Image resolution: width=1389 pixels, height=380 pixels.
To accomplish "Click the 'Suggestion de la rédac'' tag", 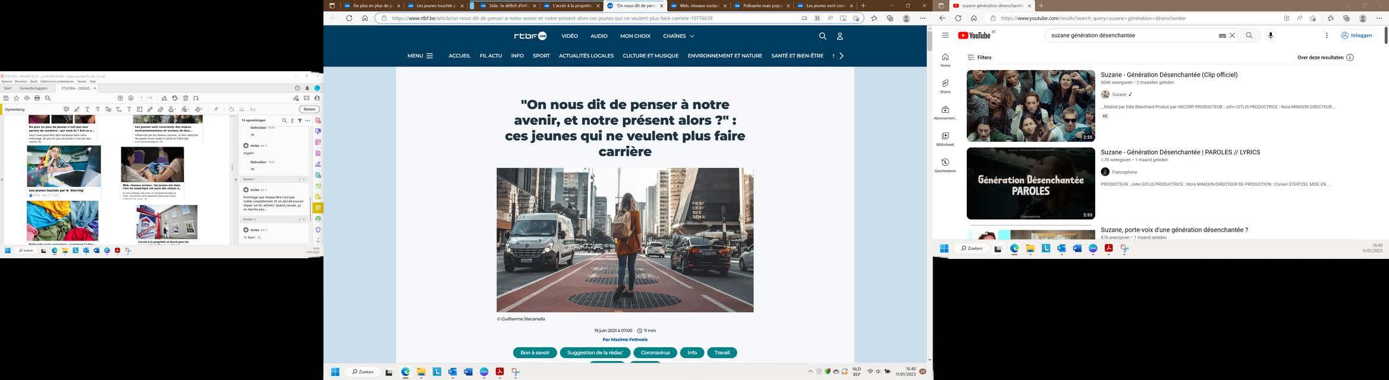I will click(x=595, y=353).
